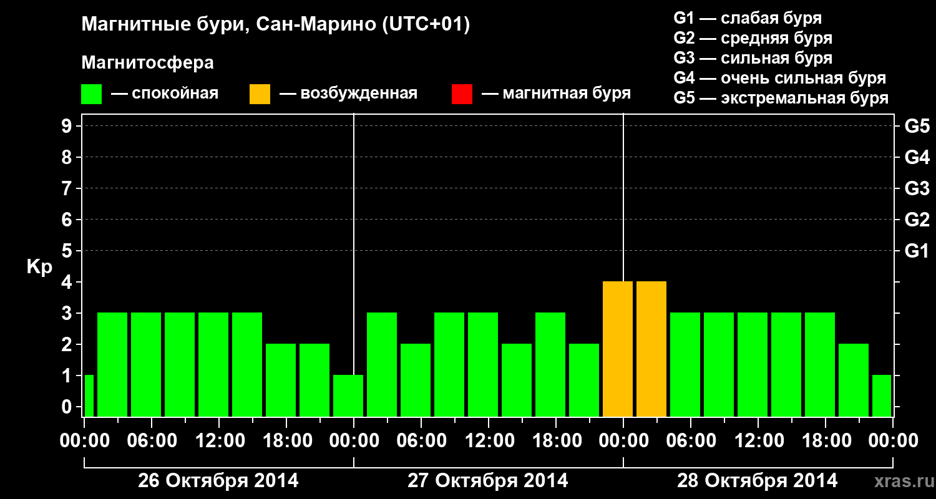Click the '00:00' label starting 27 October
Image resolution: width=936 pixels, height=499 pixels.
click(x=353, y=441)
